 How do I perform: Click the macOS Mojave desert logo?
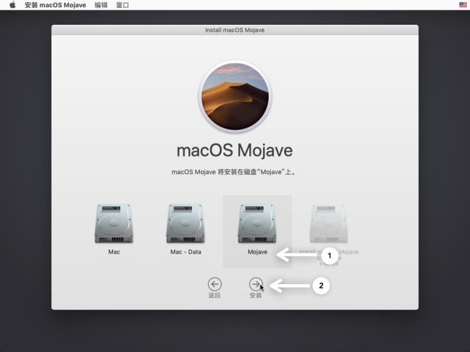235,96
